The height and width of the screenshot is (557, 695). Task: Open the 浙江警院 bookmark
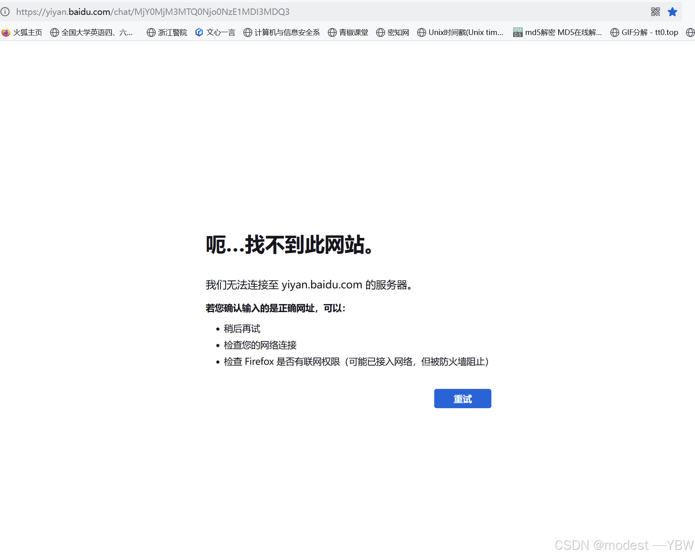tap(167, 32)
